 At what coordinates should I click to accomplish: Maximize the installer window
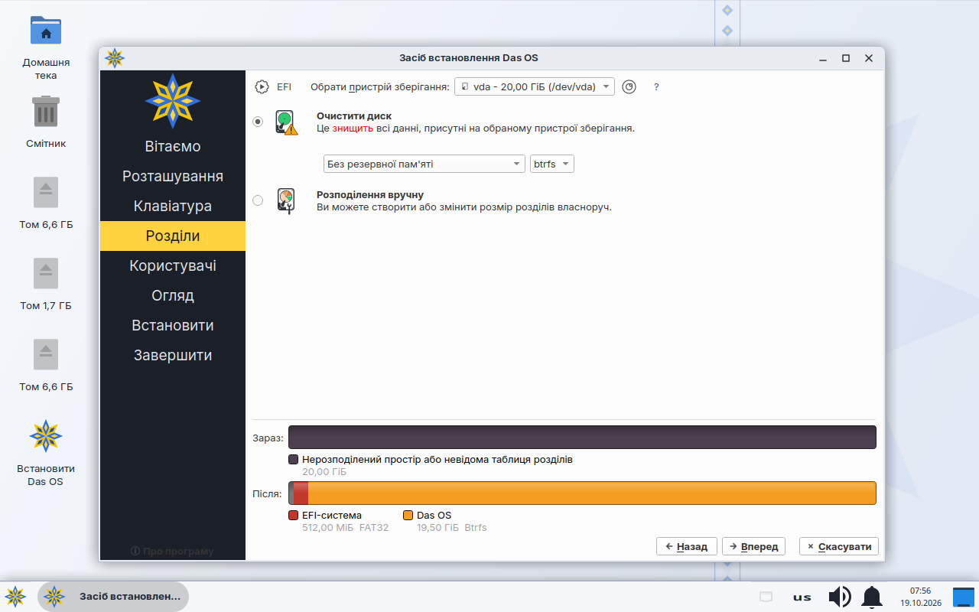(846, 58)
